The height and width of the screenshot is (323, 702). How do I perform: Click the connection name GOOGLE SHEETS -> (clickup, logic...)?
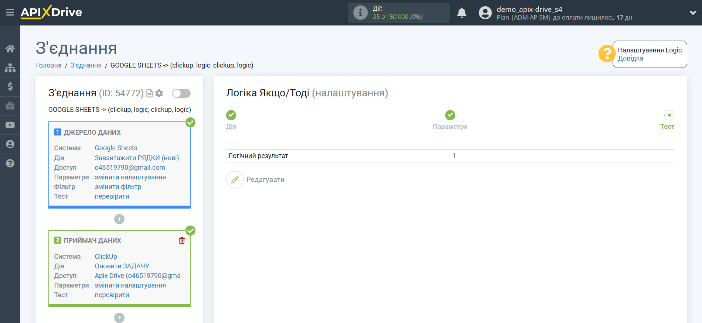[120, 110]
